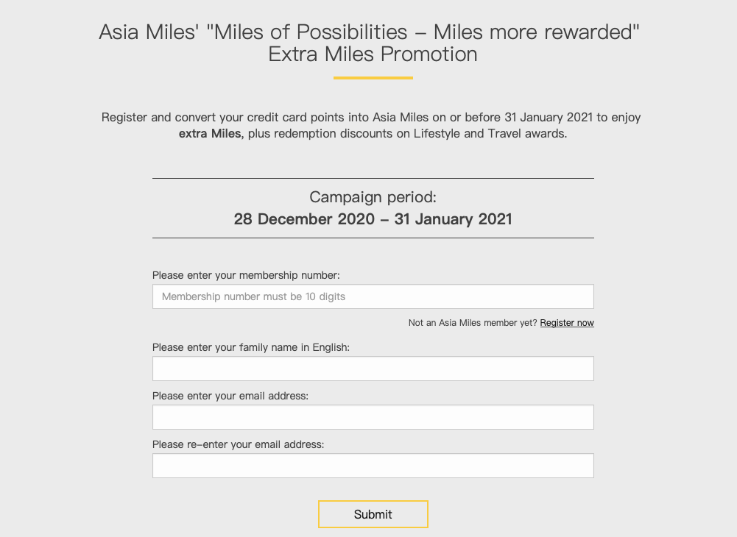Click the horizontal line above Campaign period

coord(373,178)
